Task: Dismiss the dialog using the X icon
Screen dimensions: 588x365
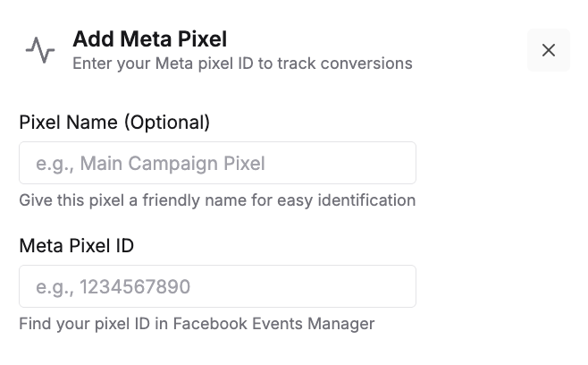Action: (x=549, y=50)
